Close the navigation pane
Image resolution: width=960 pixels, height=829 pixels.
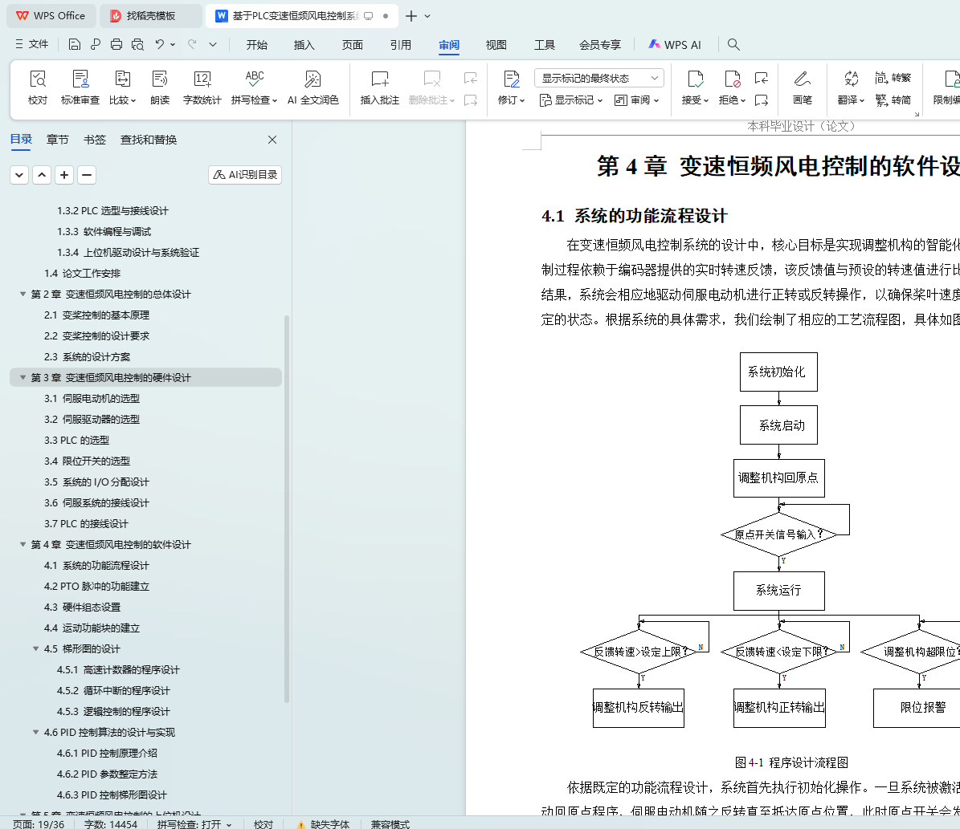pos(272,140)
